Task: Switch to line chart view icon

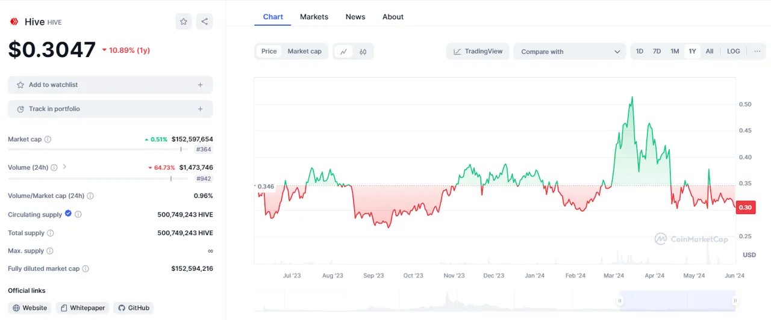Action: click(343, 52)
